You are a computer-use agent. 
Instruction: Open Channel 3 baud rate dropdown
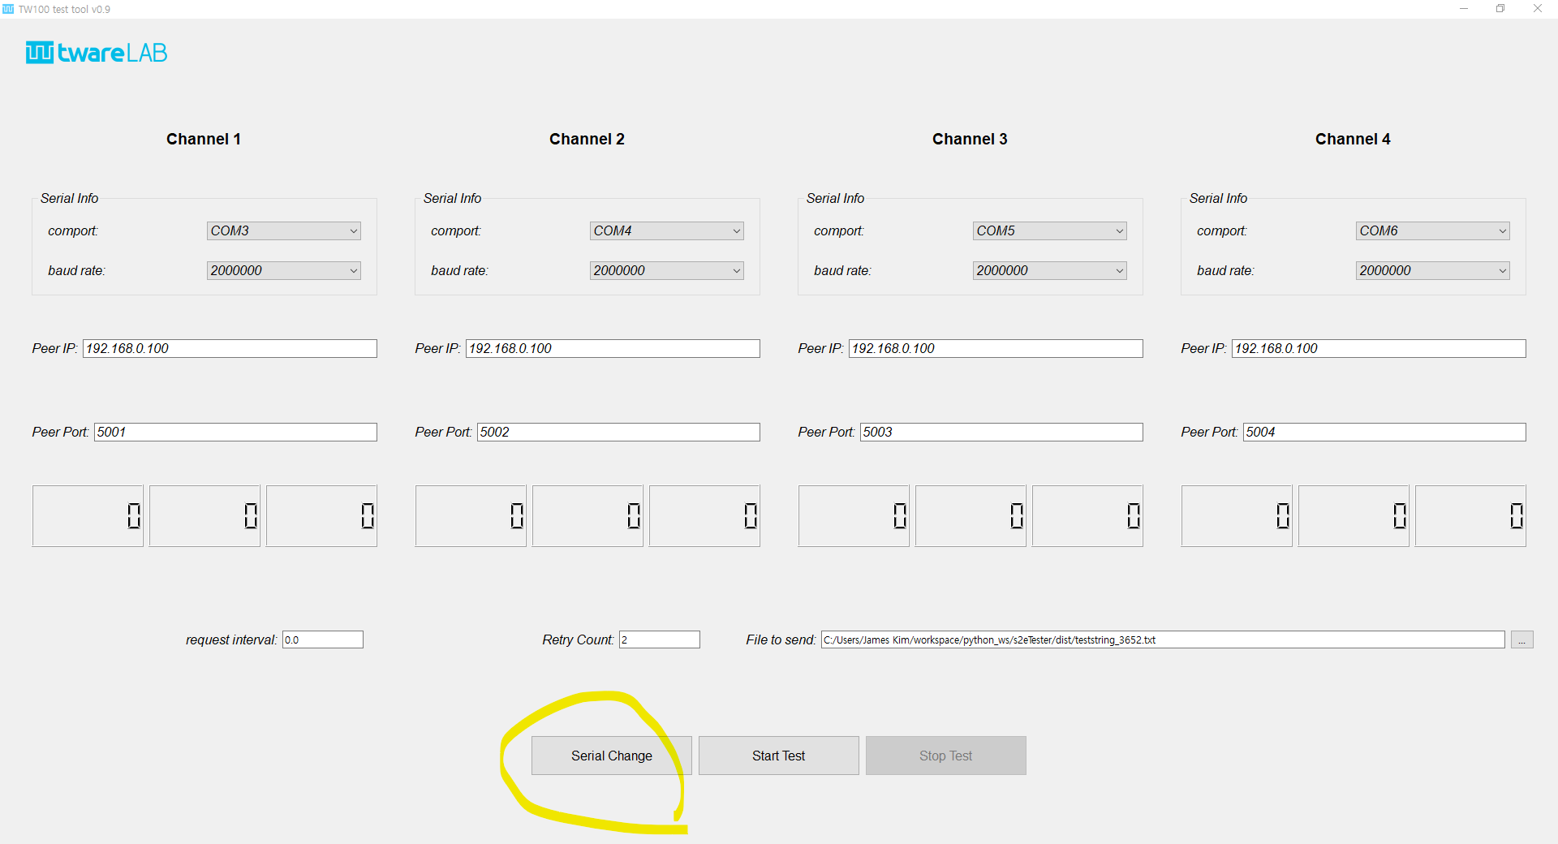click(1049, 270)
